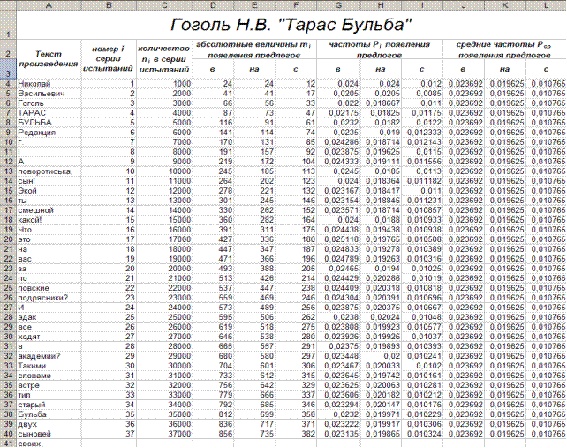
Task: Click cell with value 856
Action: click(214, 434)
